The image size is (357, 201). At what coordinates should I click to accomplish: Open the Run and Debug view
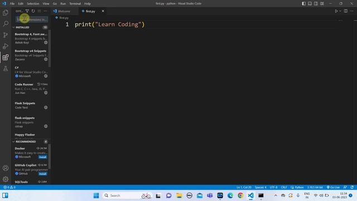point(6,46)
